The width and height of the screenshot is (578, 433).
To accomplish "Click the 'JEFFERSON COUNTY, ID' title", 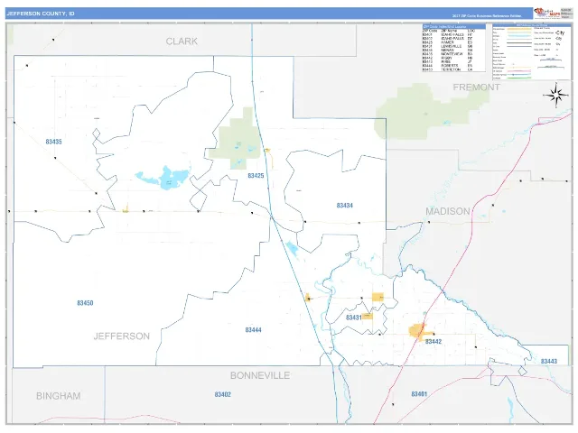I will pos(41,14).
